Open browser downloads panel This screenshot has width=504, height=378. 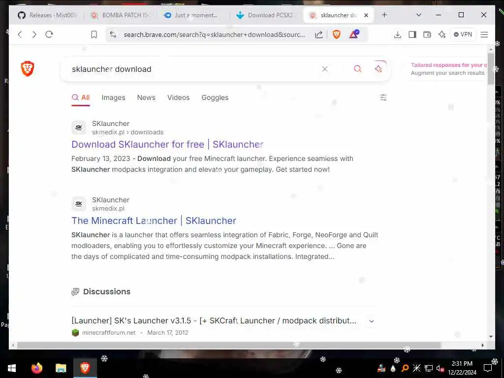398,34
